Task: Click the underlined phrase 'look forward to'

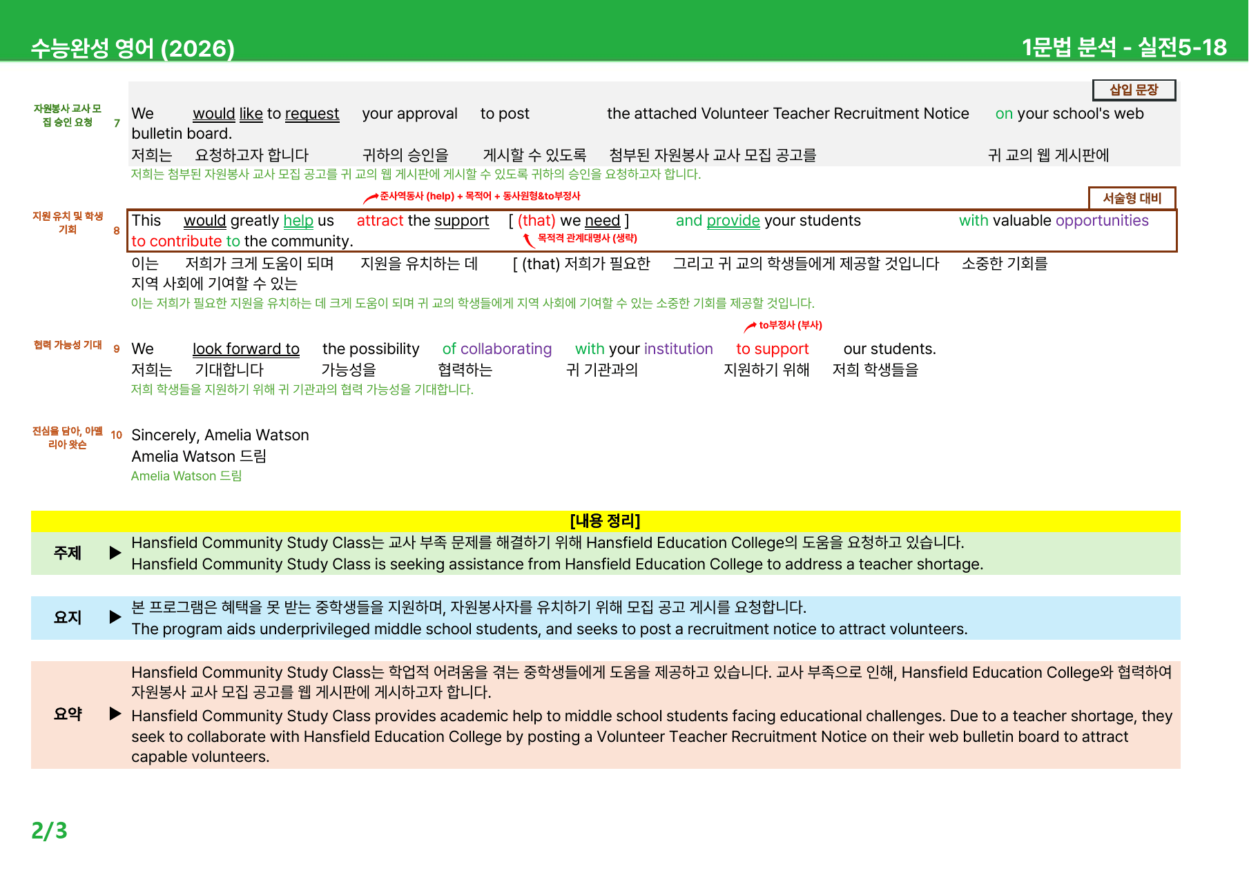Action: (246, 349)
